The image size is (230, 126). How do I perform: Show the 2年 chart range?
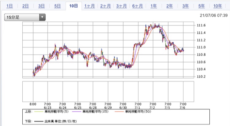pyautogui.click(x=170, y=6)
